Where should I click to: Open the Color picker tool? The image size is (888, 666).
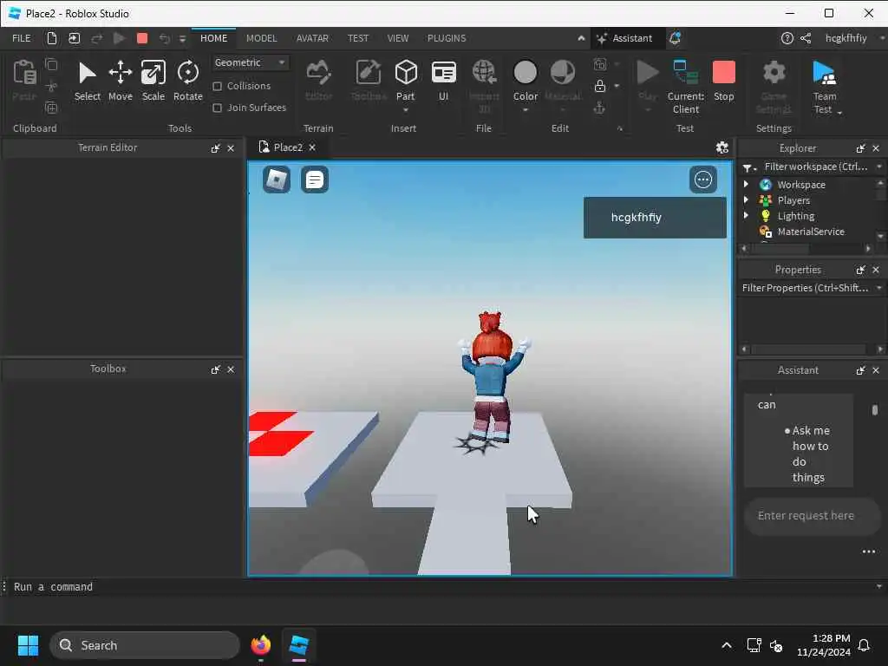coord(525,81)
